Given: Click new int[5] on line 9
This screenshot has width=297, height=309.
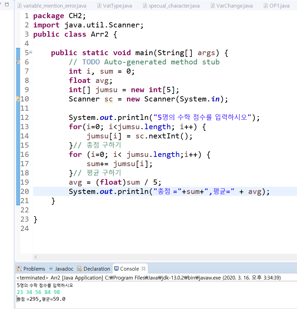Looking at the screenshot, I should click(x=153, y=90).
